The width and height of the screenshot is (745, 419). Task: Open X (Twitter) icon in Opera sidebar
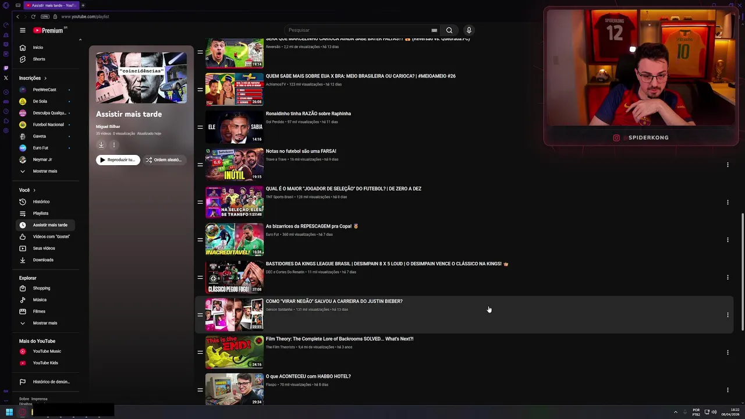click(x=6, y=77)
